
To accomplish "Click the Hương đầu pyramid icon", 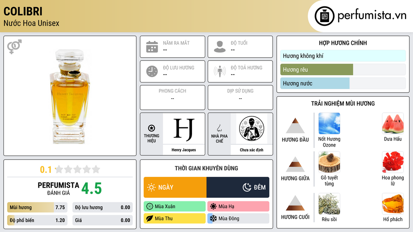I will pyautogui.click(x=295, y=126).
